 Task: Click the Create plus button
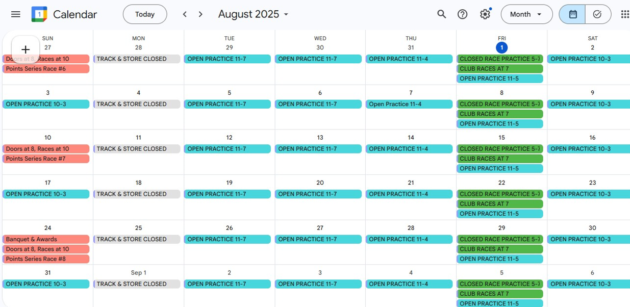[x=26, y=50]
